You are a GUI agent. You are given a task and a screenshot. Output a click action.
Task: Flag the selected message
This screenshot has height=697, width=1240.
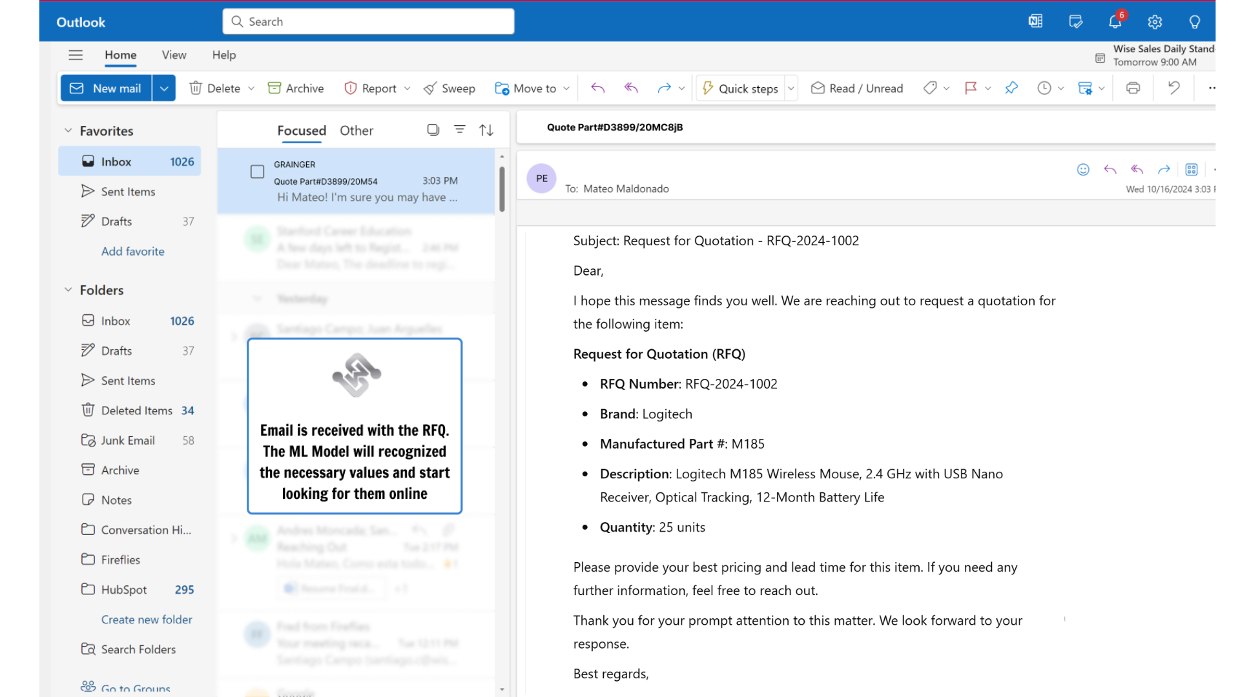(x=970, y=88)
